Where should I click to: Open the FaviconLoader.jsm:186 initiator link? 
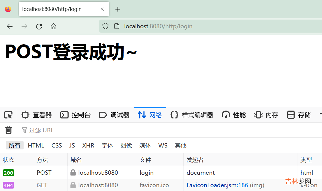[217, 185]
